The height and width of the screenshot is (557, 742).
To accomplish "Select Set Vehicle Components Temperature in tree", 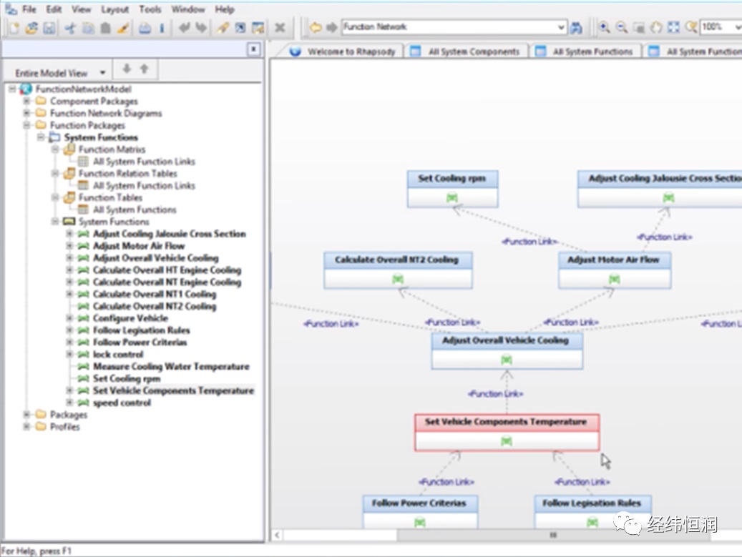I will pos(173,390).
